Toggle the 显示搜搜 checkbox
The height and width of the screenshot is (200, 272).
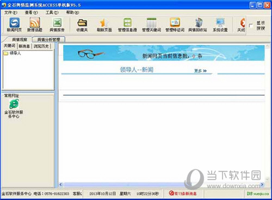(251, 26)
